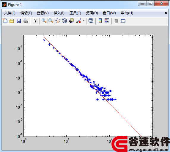Open file using the folder icon
Viewport: 170px width, 152px height.
[12, 21]
